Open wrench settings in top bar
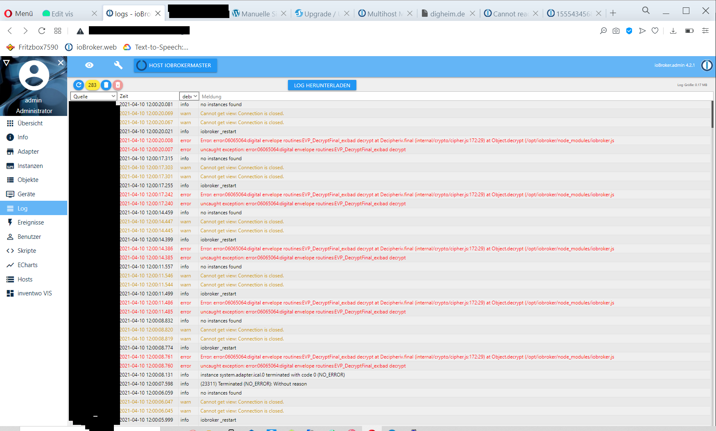 (118, 65)
